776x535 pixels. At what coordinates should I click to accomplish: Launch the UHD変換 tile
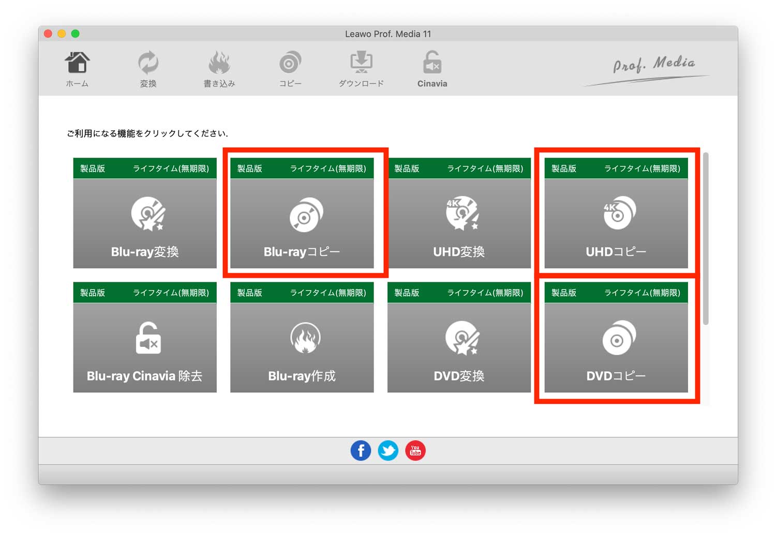(459, 213)
